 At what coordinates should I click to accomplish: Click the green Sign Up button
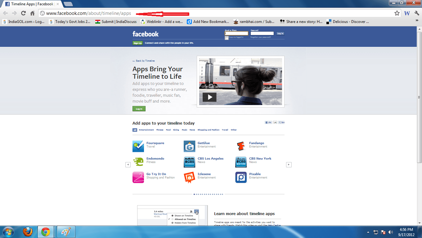click(x=137, y=43)
